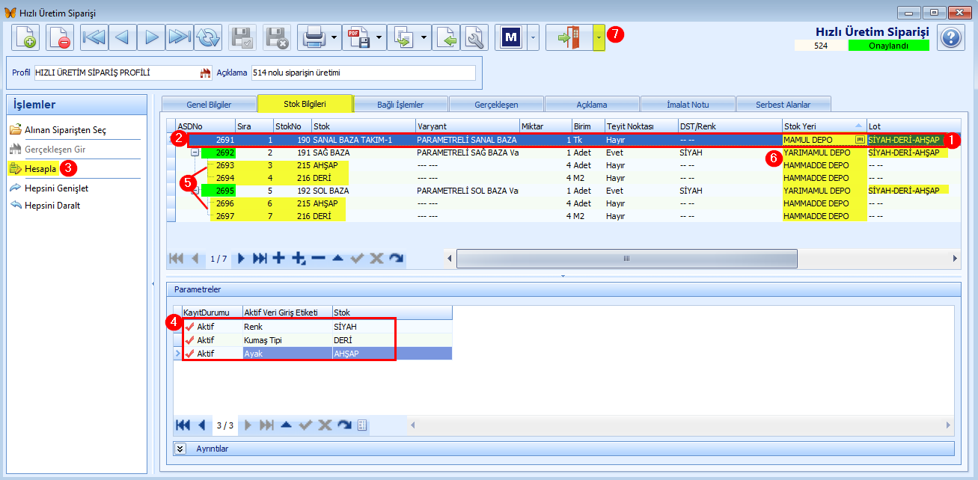This screenshot has width=978, height=480.
Task: Click the exit door icon
Action: point(569,37)
